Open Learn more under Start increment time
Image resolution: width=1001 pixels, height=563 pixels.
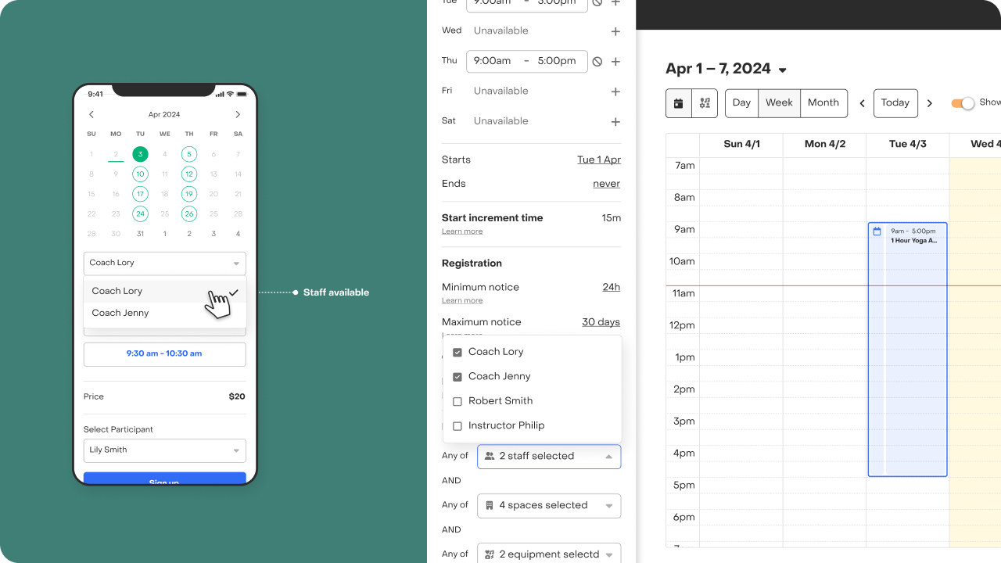(x=462, y=231)
